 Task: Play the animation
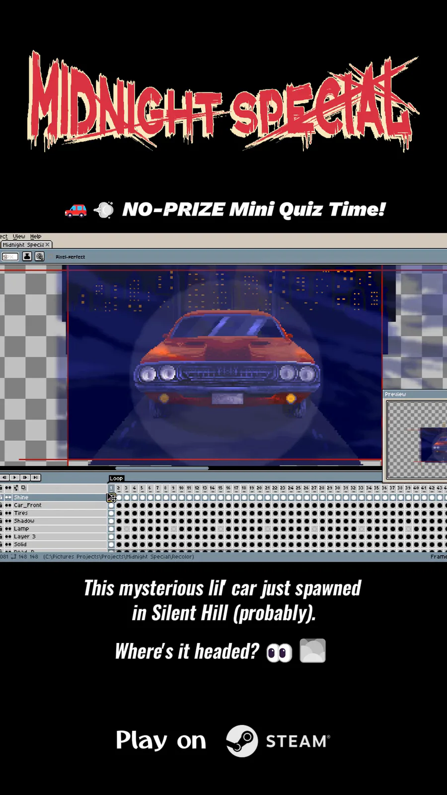click(15, 477)
